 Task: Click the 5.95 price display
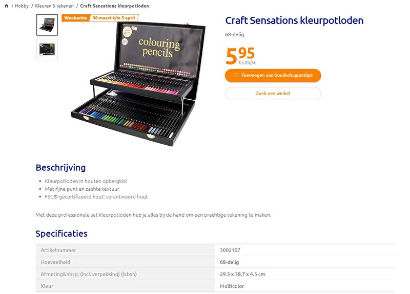click(x=240, y=56)
